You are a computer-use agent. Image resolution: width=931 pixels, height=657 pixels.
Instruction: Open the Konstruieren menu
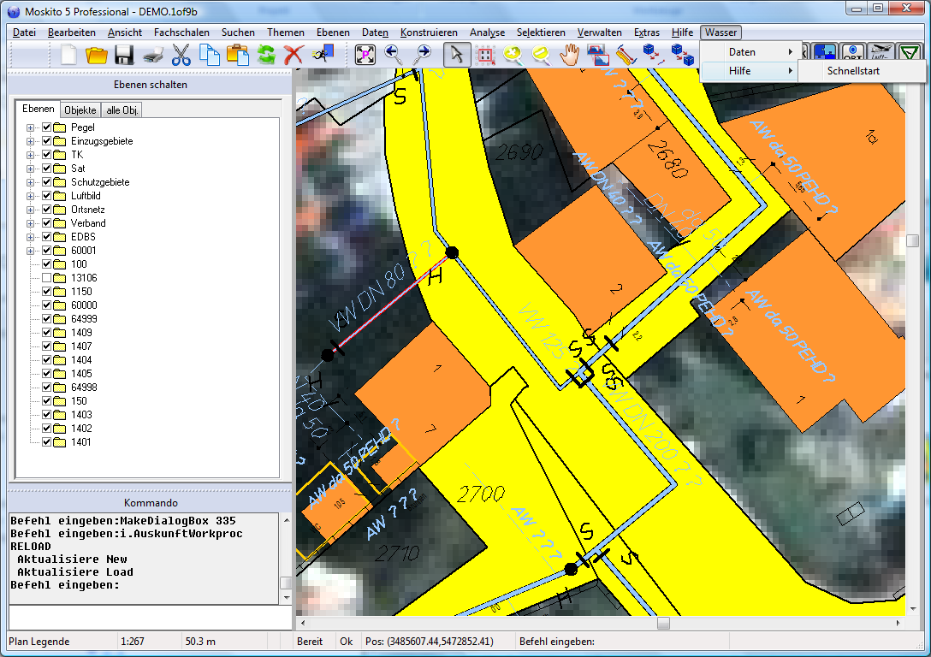pyautogui.click(x=428, y=33)
